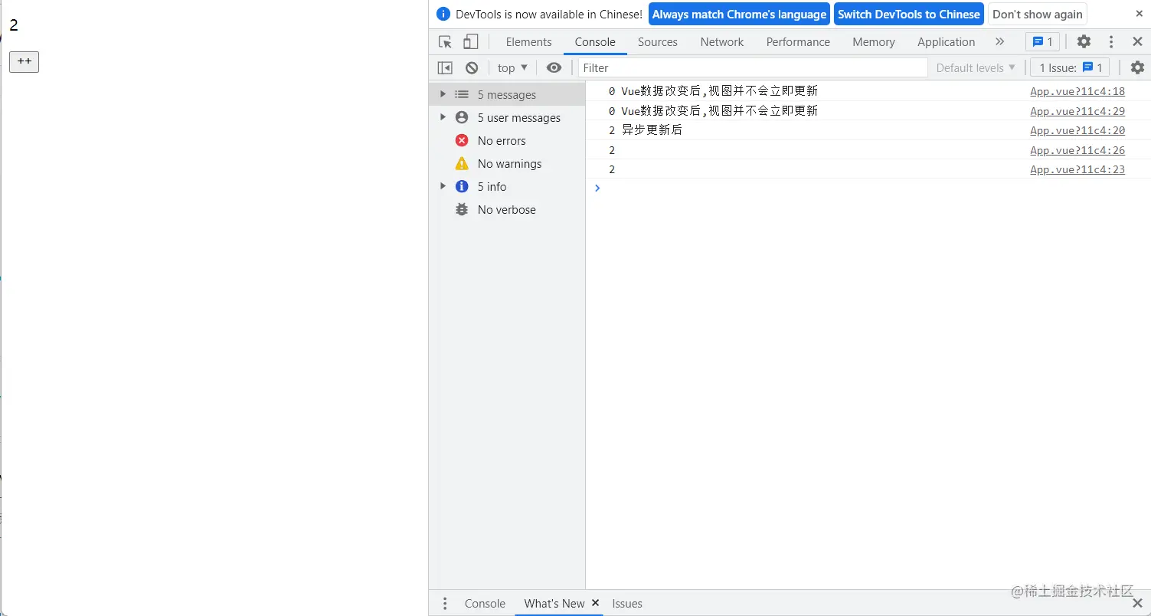Expand the 5 messages group arrow
Image resolution: width=1151 pixels, height=616 pixels.
click(443, 94)
